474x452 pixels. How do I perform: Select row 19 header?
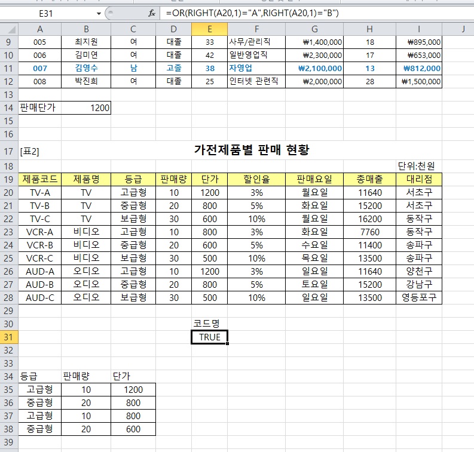9,179
